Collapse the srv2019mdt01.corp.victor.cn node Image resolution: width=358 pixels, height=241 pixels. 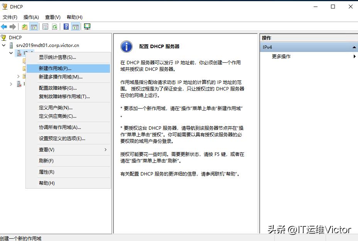[x=3, y=45]
